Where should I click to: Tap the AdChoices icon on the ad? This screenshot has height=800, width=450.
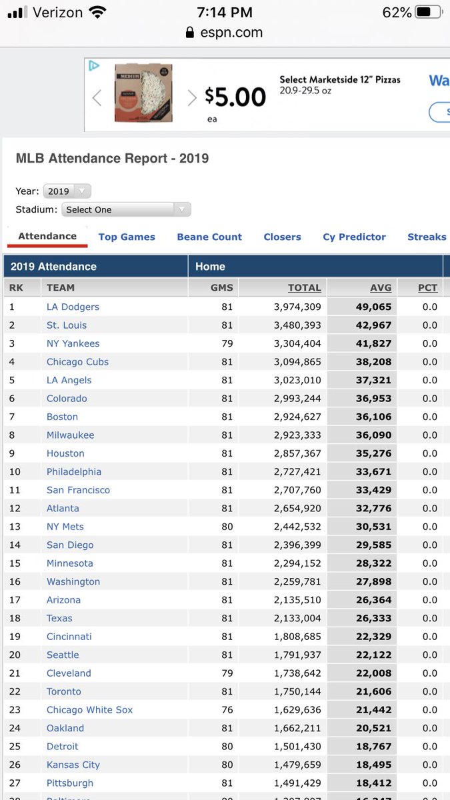tap(94, 65)
